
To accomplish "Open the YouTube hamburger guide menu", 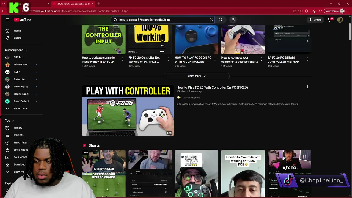I will click(x=7, y=20).
